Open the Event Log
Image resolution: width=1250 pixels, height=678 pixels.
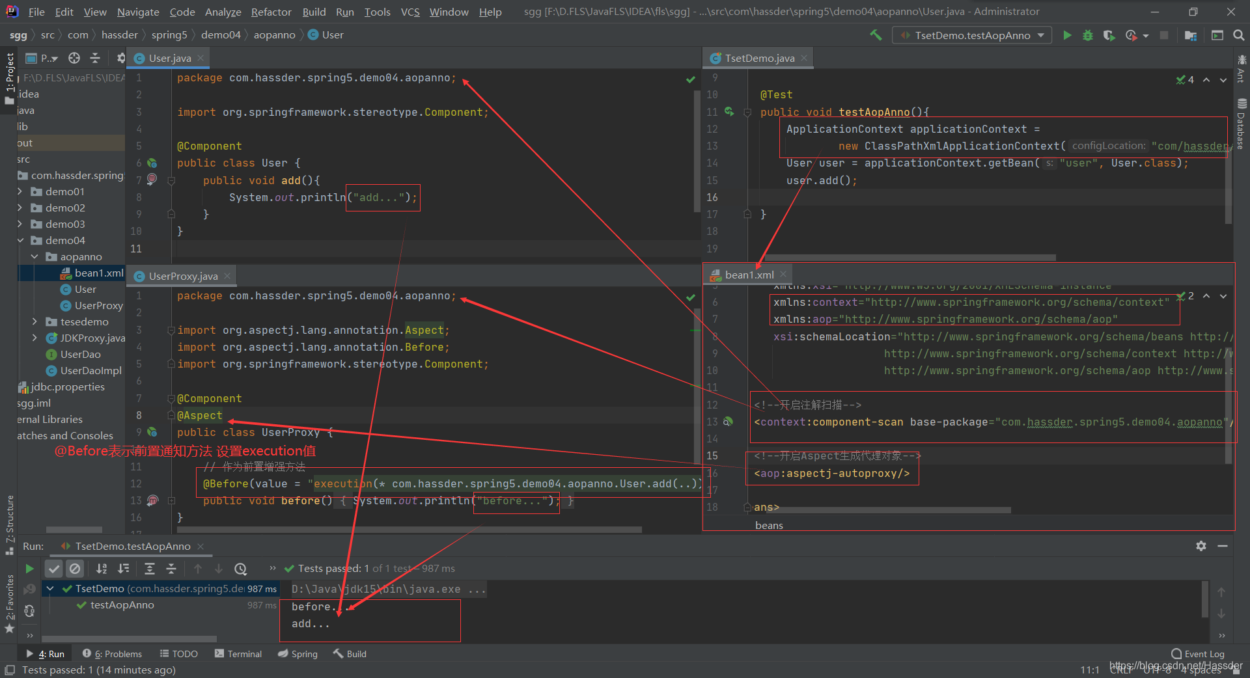tap(1198, 654)
